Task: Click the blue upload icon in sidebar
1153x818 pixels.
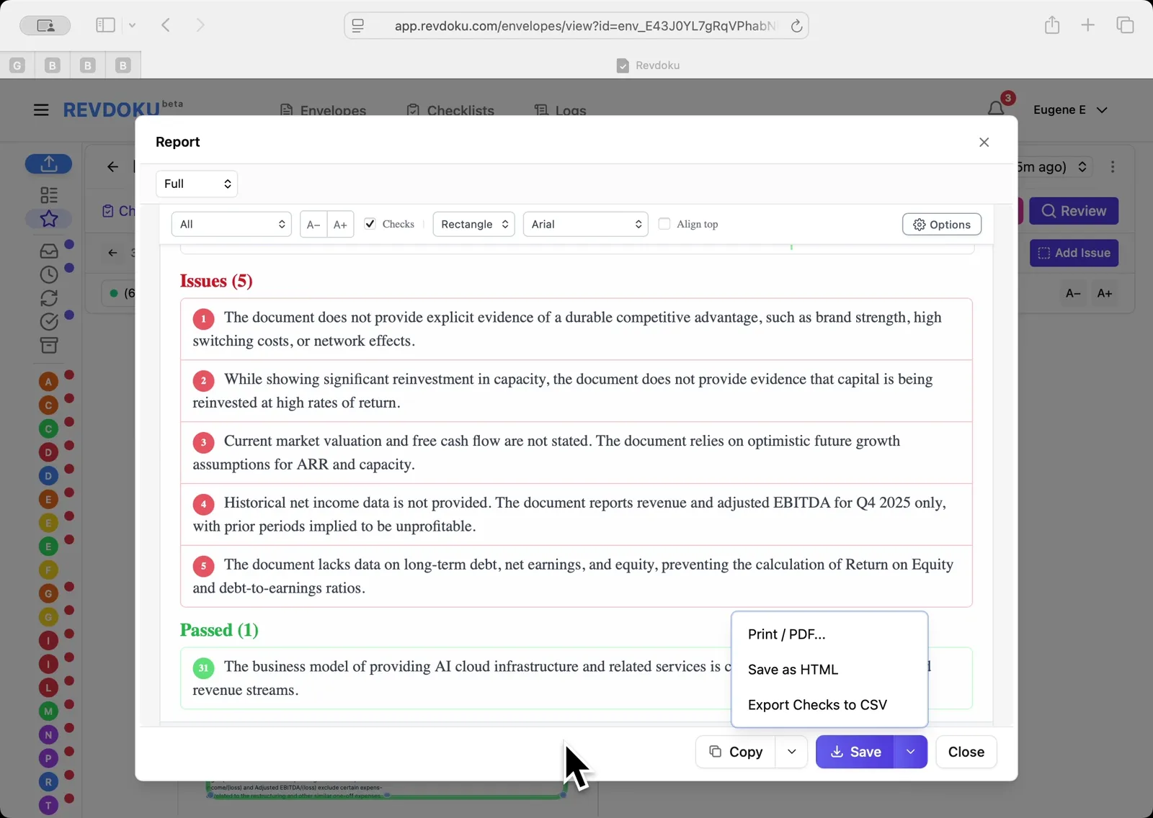Action: click(48, 163)
